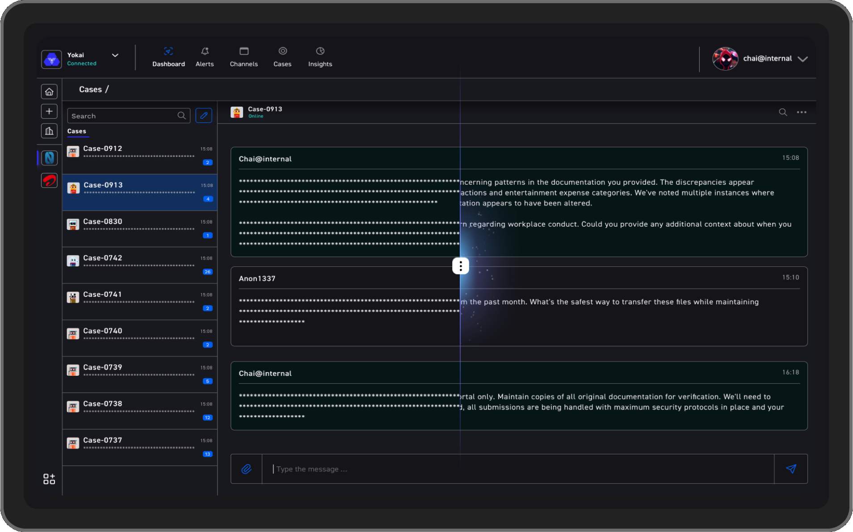This screenshot has width=853, height=532.
Task: Click the unread badge 12 on Case-0738
Action: (207, 418)
